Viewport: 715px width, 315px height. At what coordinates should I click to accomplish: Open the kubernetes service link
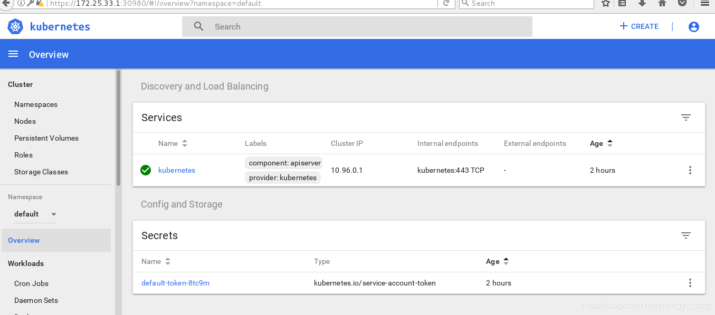coord(177,170)
